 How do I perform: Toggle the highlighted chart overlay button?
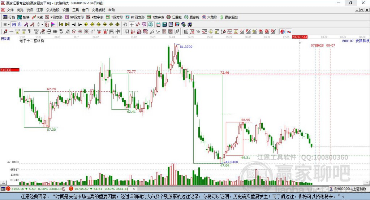pyautogui.click(x=14, y=24)
